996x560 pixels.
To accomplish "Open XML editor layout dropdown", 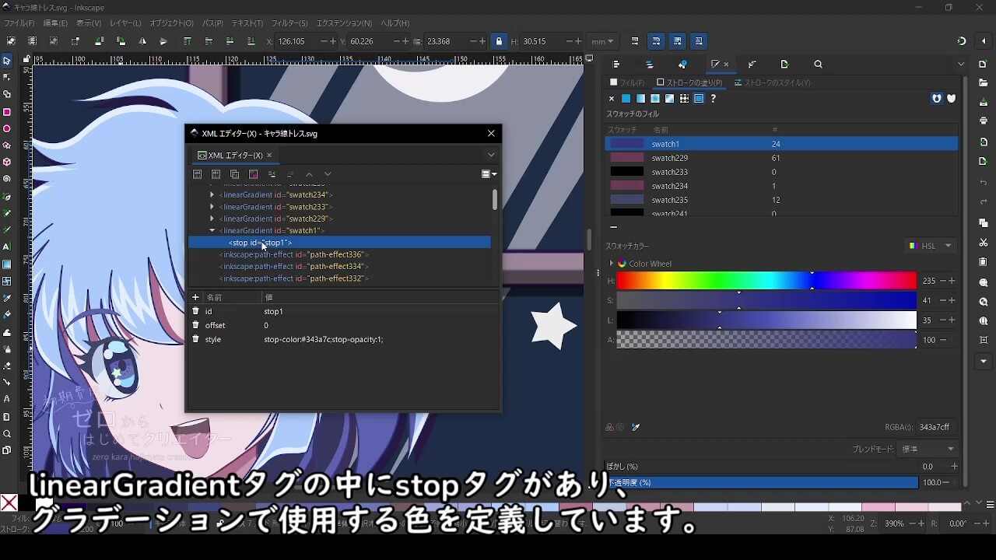I will click(x=489, y=174).
